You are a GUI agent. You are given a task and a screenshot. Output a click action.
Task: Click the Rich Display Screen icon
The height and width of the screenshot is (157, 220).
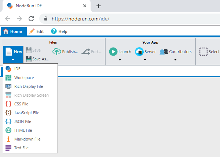pos(8,95)
